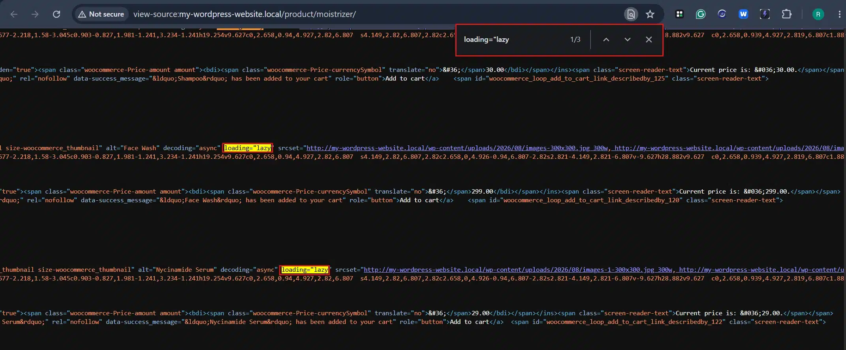Open the blue circular extension icon

(x=722, y=14)
